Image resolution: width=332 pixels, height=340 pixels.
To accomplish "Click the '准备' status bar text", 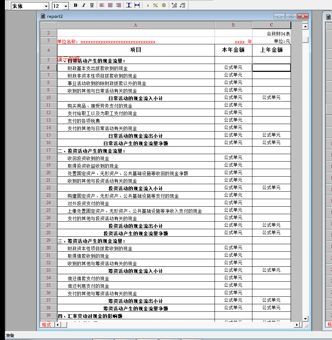I will (x=10, y=335).
